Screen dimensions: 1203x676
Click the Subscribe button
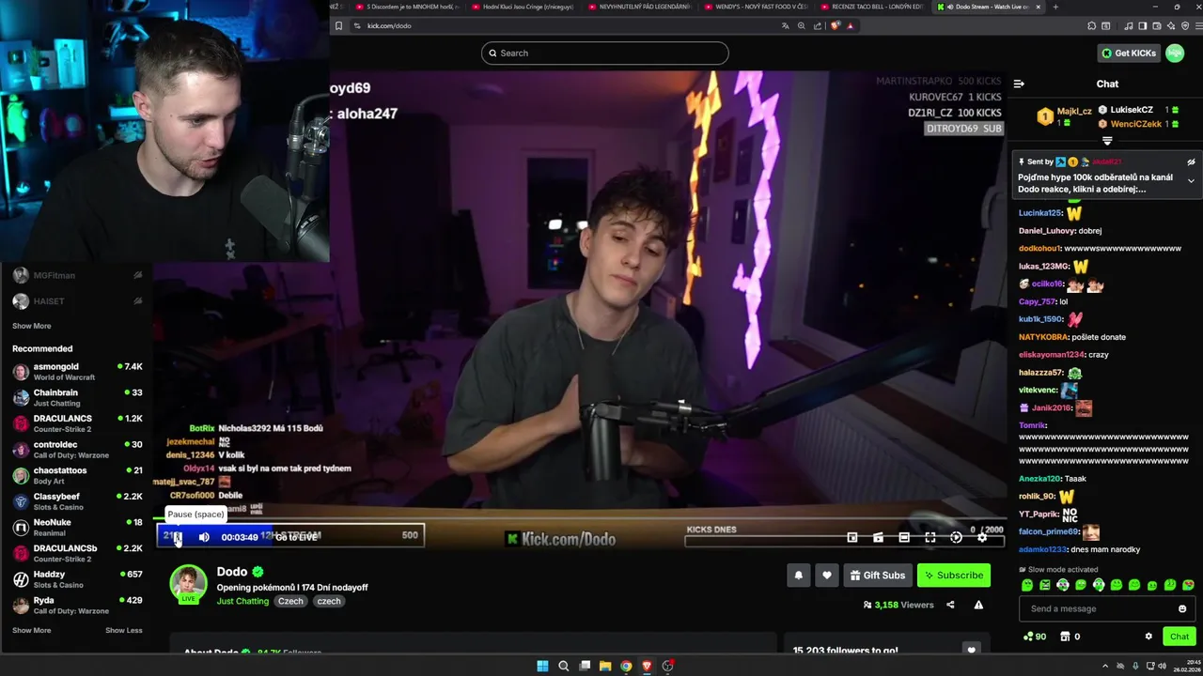pyautogui.click(x=953, y=576)
